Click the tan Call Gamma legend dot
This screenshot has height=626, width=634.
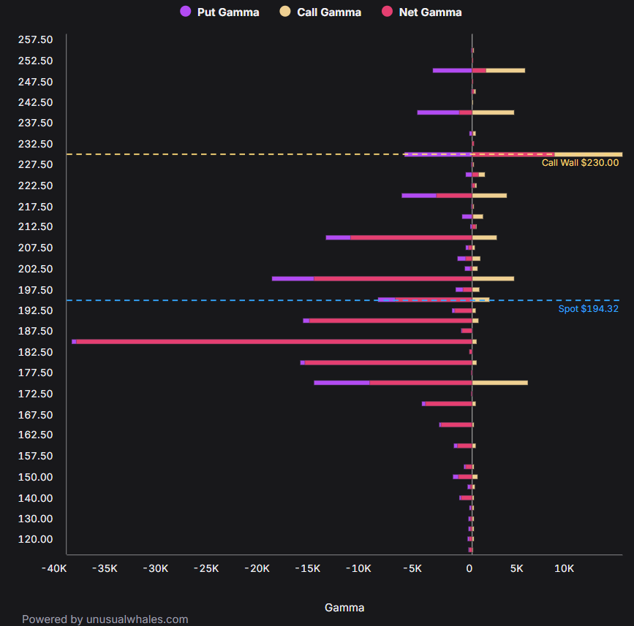tap(285, 11)
